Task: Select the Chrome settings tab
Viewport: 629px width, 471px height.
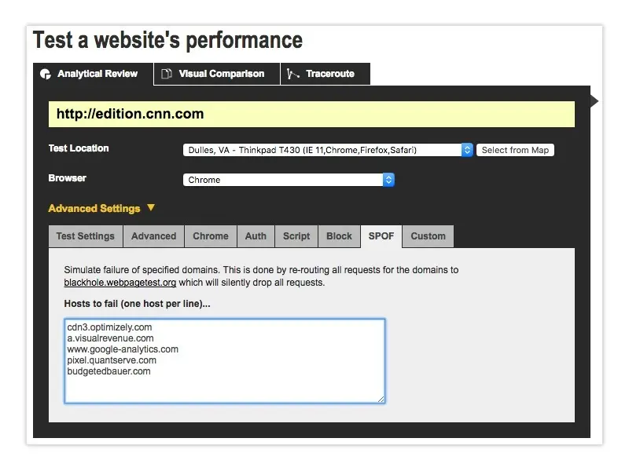Action: point(210,235)
